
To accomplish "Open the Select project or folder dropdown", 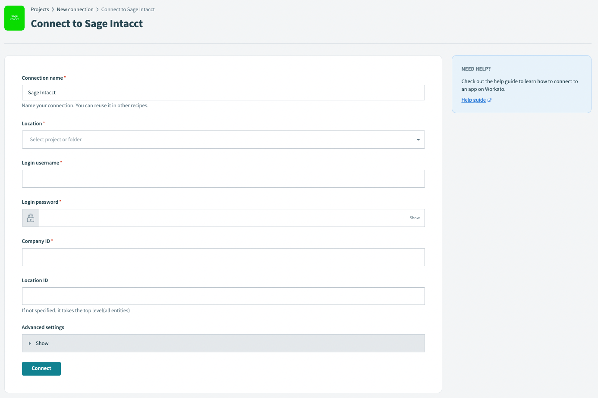I will pyautogui.click(x=223, y=140).
